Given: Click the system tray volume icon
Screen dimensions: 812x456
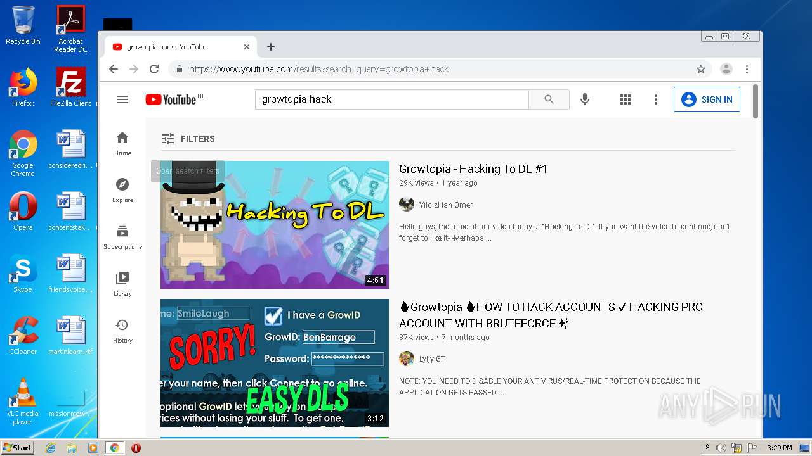Looking at the screenshot, I should 721,448.
